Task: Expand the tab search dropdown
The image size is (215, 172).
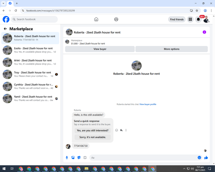Action: pos(3,3)
